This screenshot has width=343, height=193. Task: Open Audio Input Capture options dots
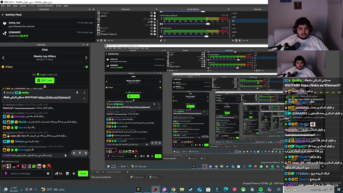click(x=161, y=18)
